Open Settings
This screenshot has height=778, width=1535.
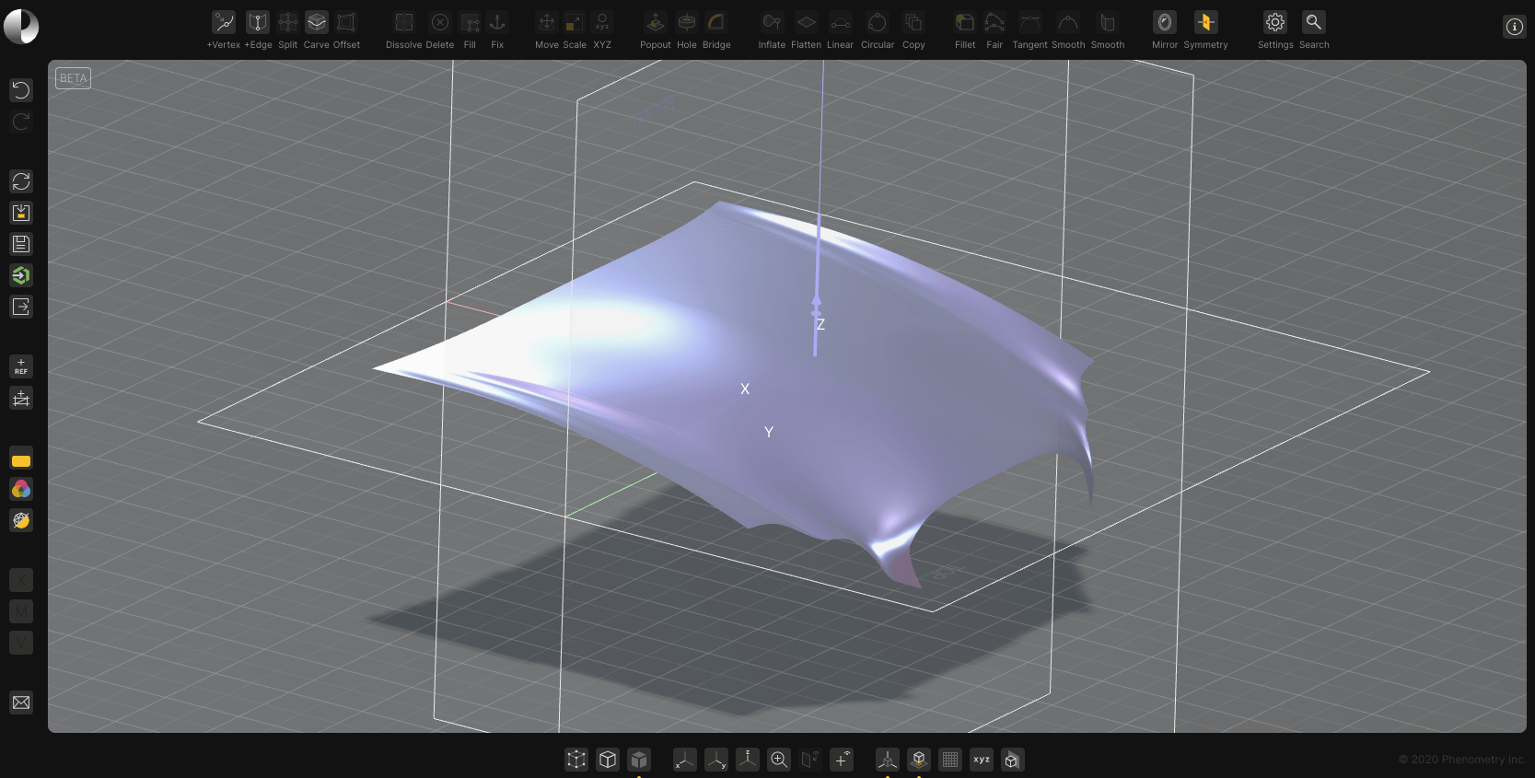click(1275, 22)
